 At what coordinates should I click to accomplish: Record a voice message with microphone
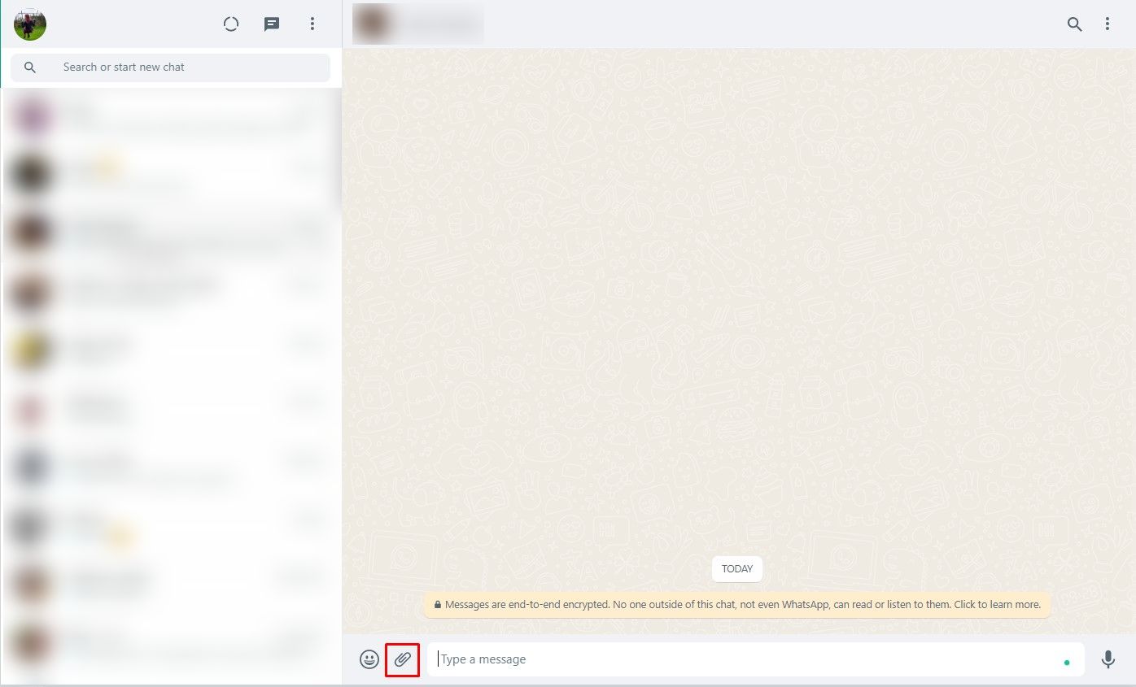1108,659
